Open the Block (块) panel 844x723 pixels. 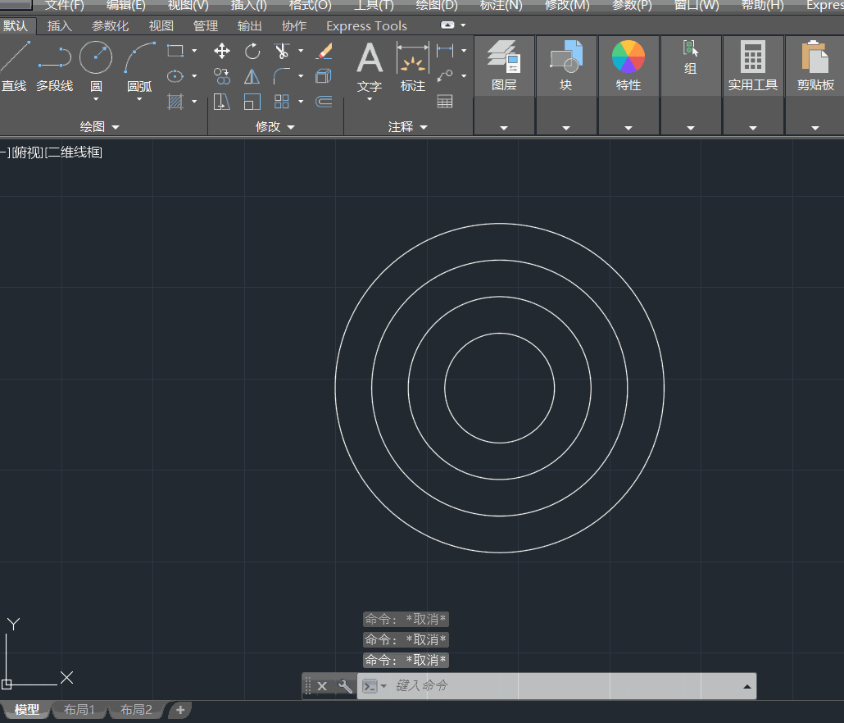(565, 66)
